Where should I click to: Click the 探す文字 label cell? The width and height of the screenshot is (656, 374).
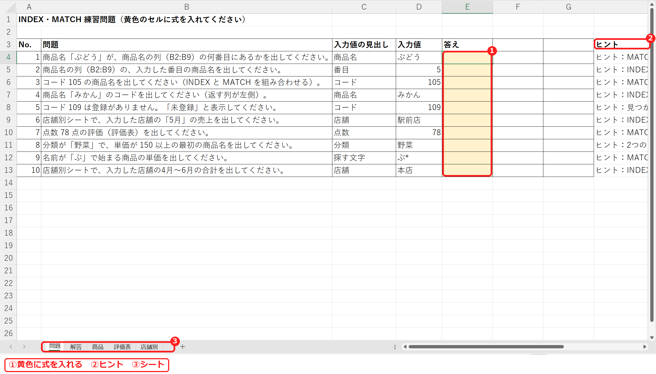click(364, 158)
